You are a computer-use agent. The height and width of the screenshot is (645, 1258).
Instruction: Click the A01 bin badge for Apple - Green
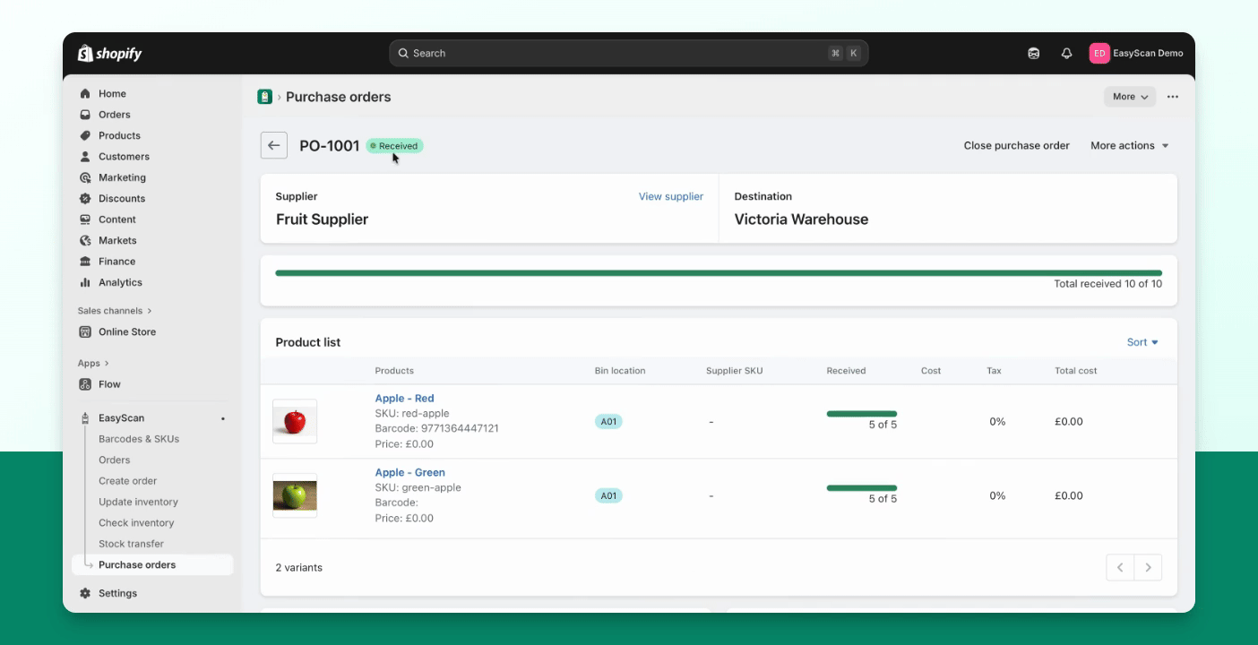608,496
